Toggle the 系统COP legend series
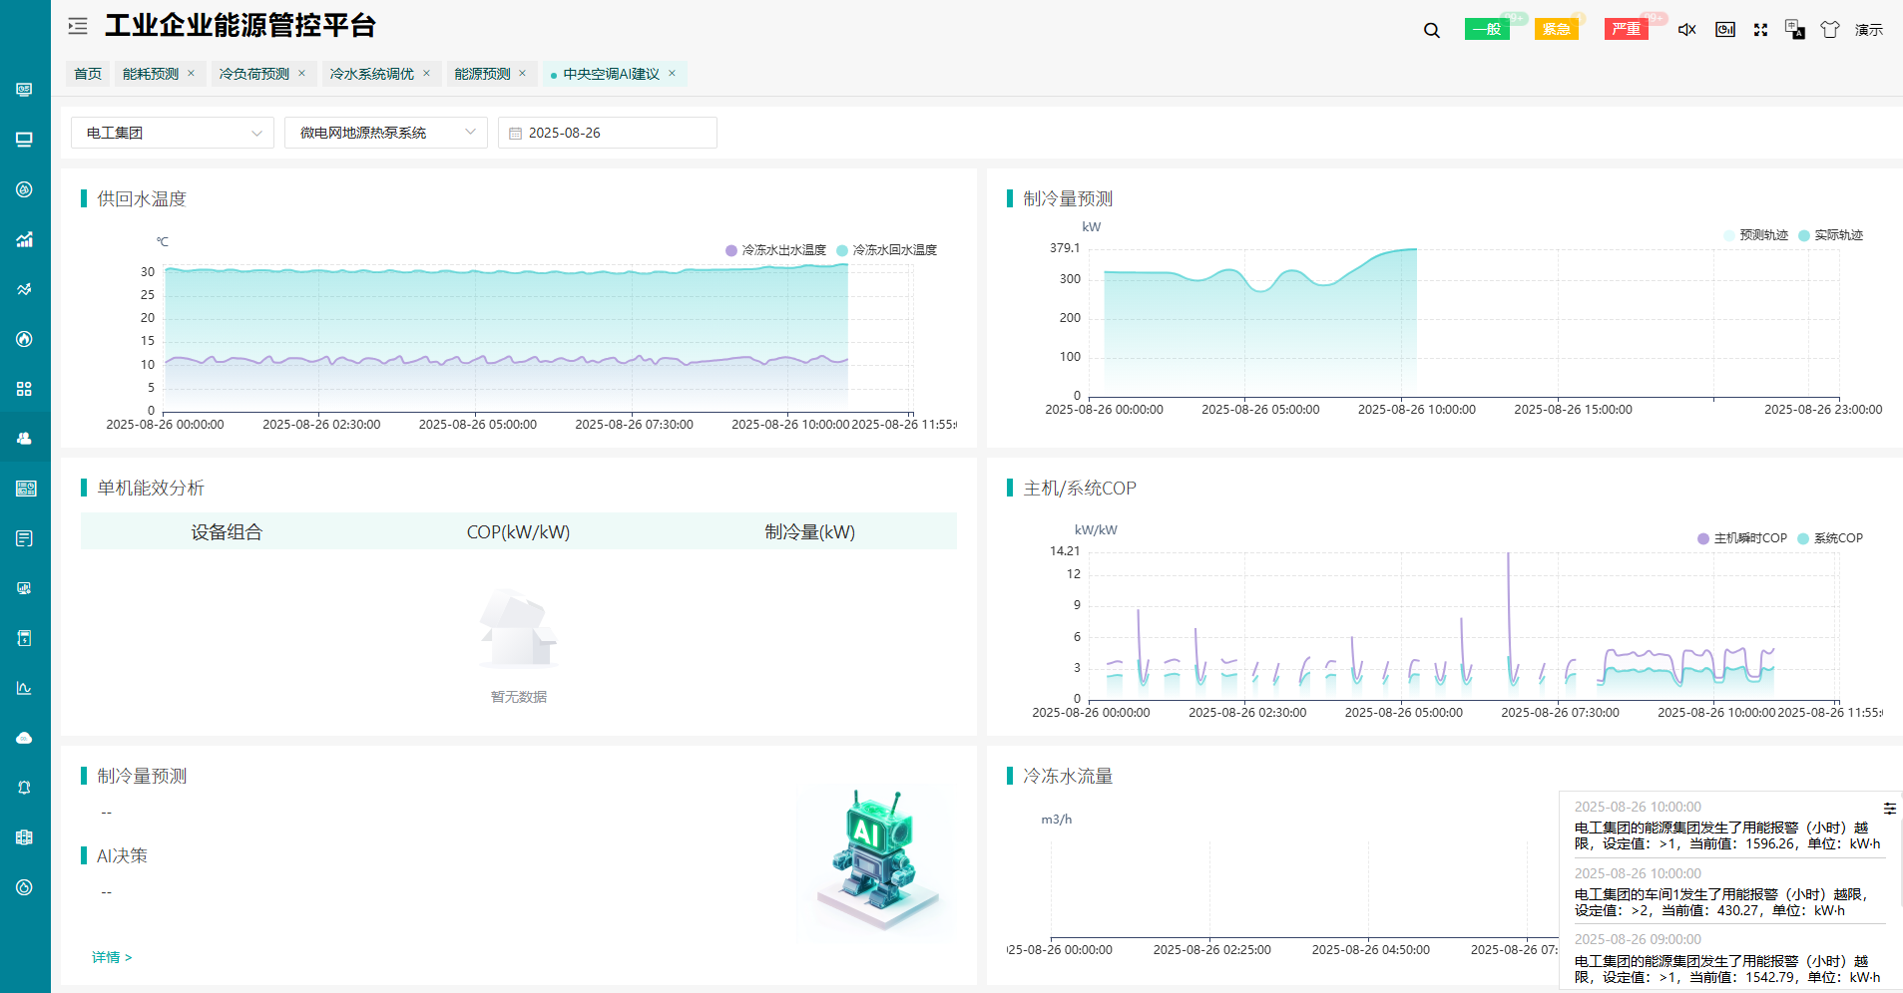This screenshot has height=993, width=1903. point(1829,538)
